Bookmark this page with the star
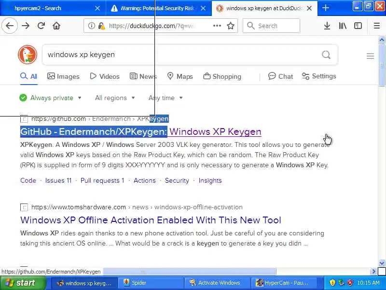 click(231, 26)
